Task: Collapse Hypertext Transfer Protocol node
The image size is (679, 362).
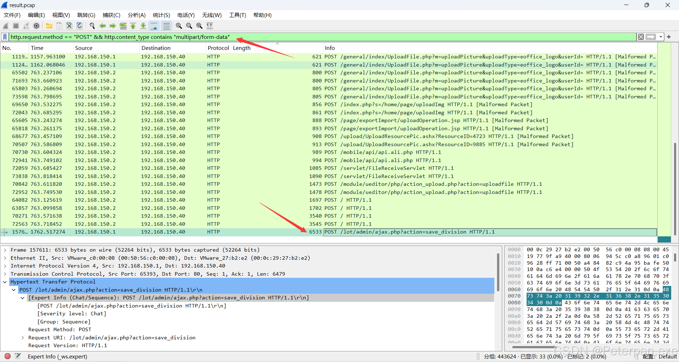Action: [5, 282]
